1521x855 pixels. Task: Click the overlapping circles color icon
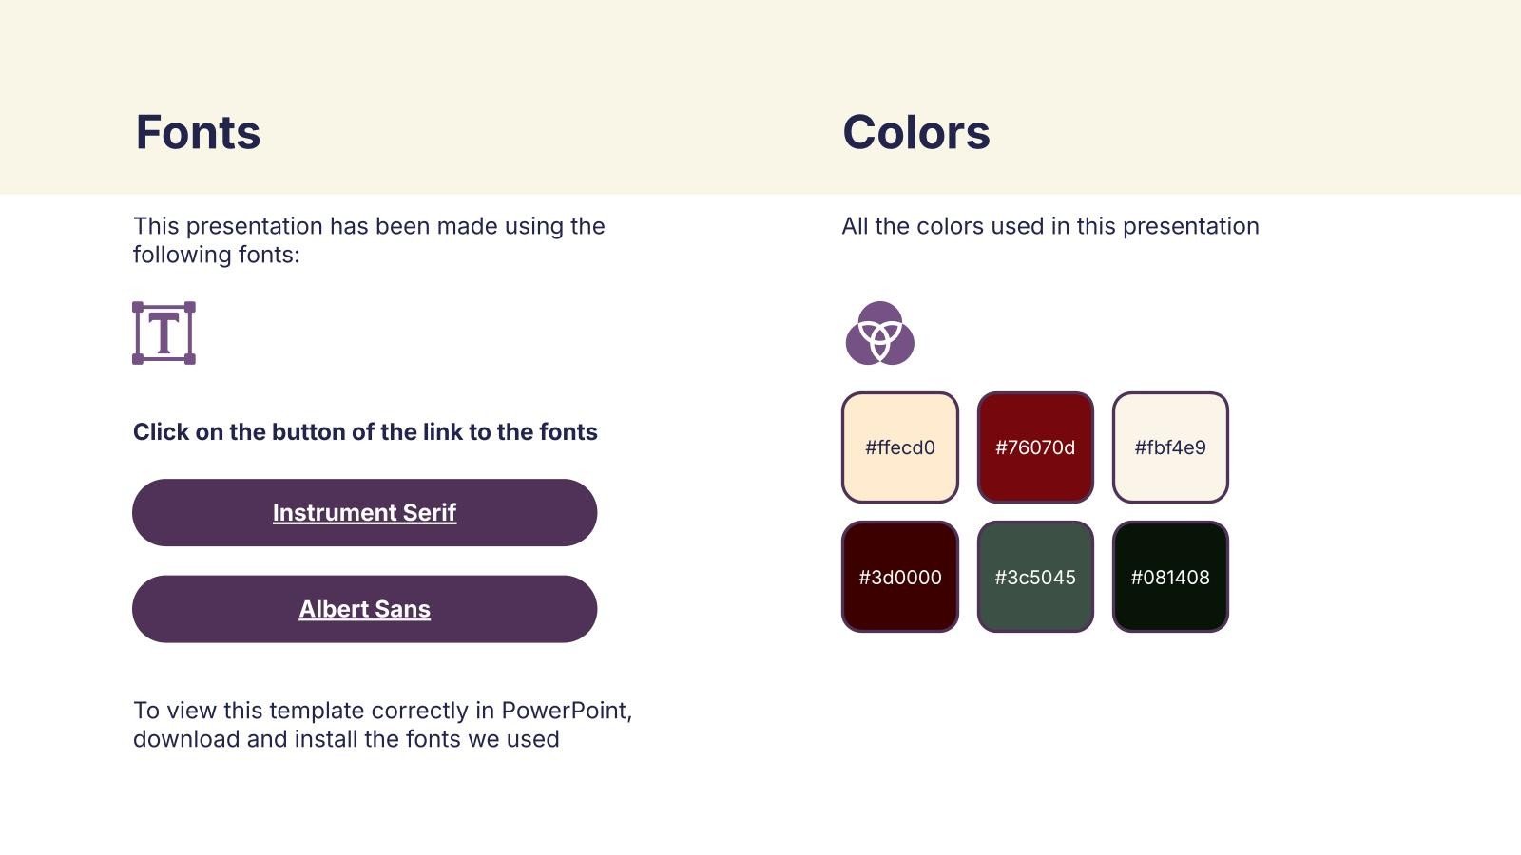click(879, 333)
